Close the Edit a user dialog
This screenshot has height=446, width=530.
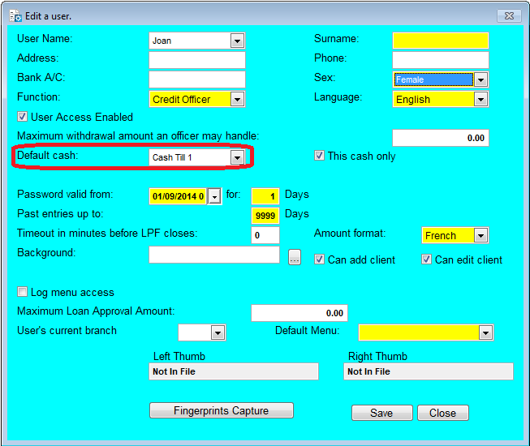(509, 16)
